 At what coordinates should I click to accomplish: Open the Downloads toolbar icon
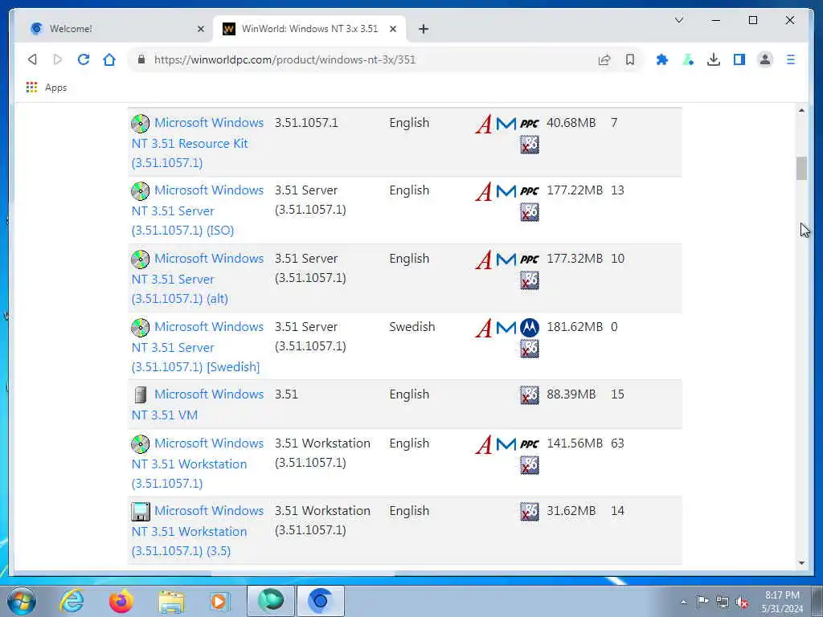point(714,59)
